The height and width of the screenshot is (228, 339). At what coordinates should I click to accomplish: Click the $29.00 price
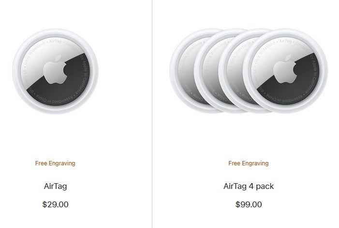[55, 204]
